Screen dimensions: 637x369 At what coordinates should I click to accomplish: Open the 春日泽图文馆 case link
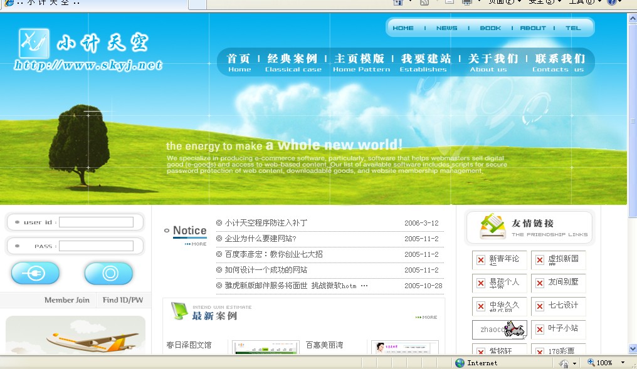tap(189, 345)
